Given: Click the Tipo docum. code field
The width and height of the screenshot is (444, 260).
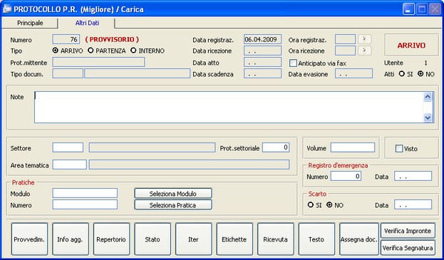Looking at the screenshot, I should click(x=68, y=73).
